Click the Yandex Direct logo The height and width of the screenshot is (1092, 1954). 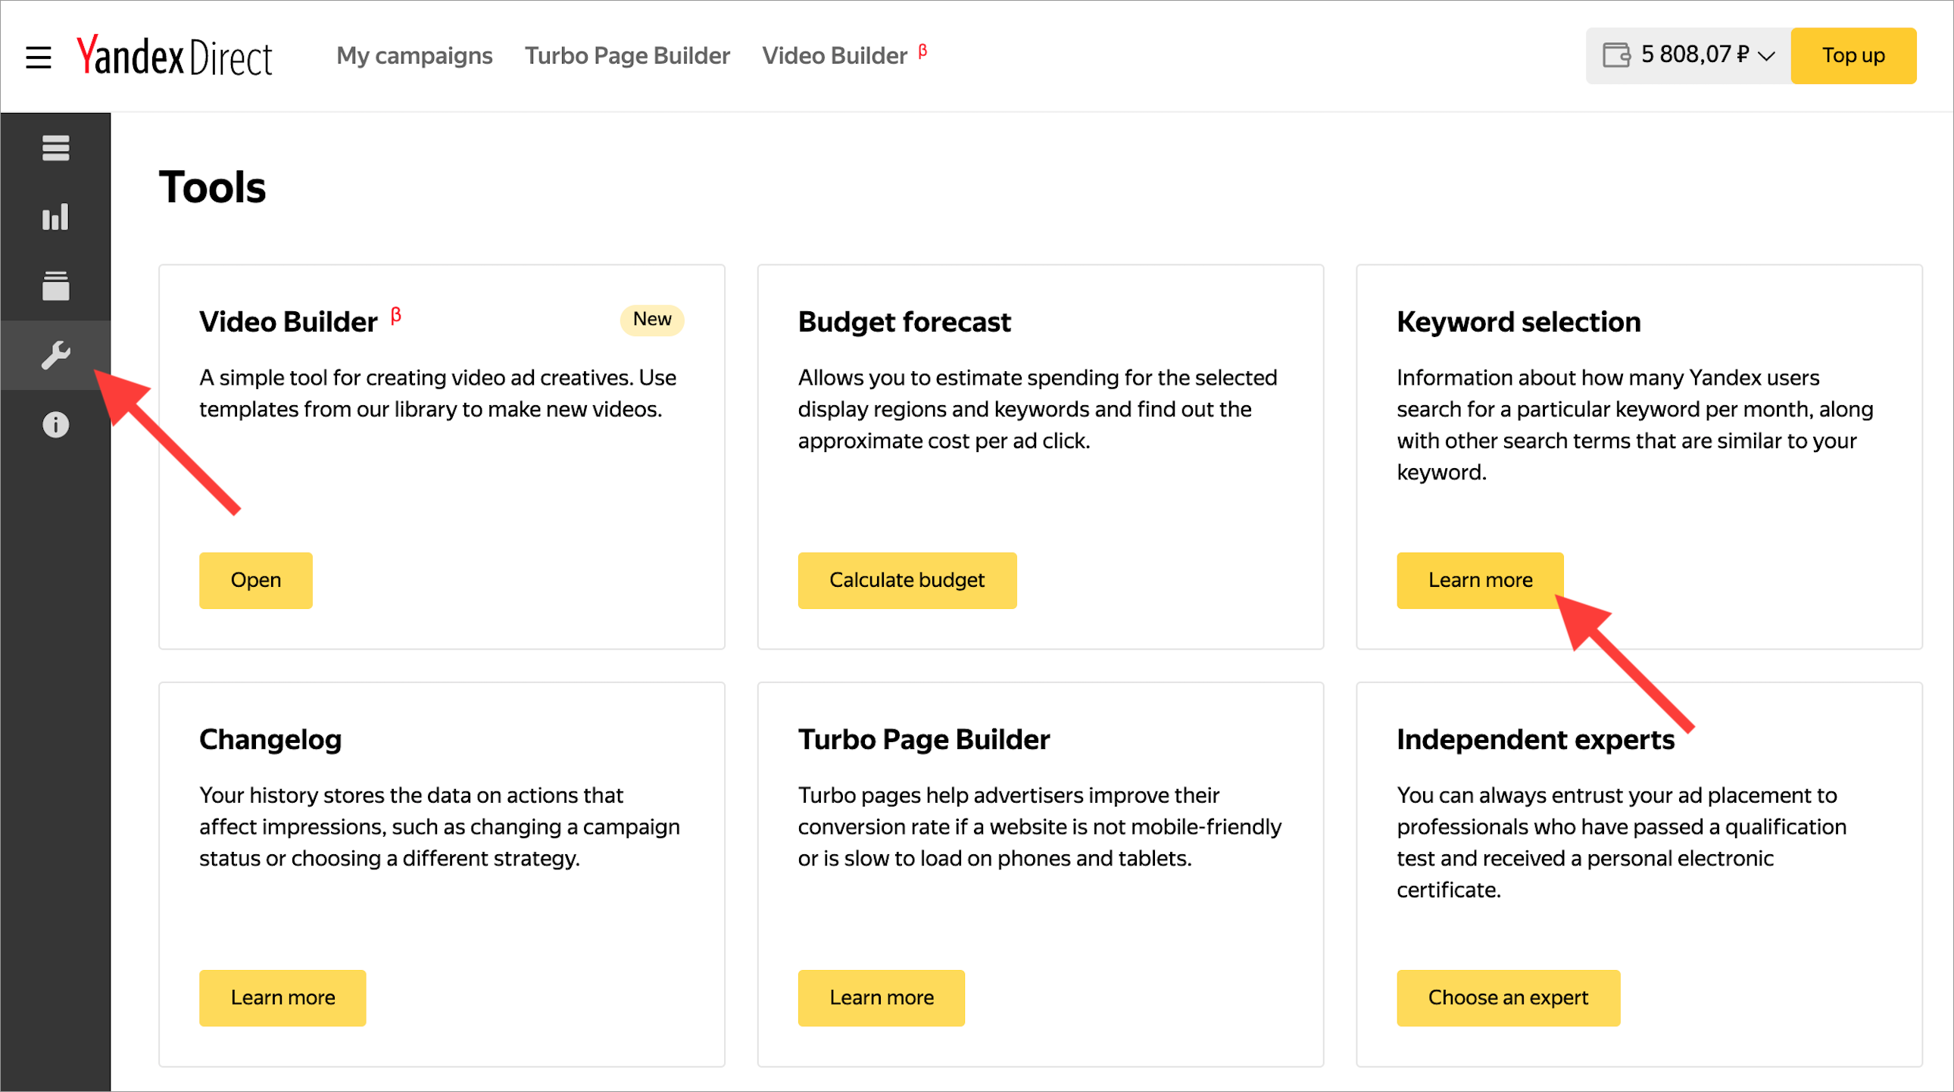tap(174, 56)
